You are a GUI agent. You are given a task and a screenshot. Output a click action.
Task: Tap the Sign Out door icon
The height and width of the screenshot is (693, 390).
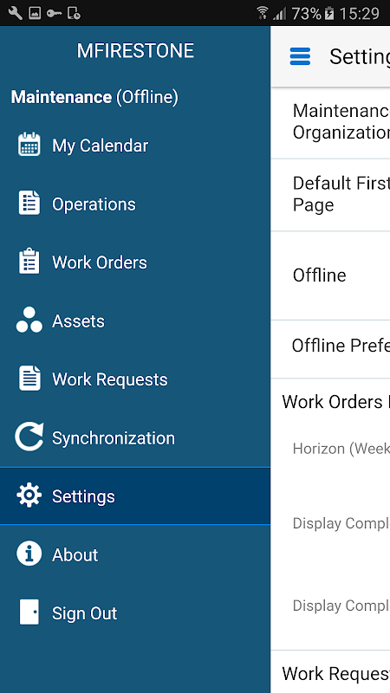pos(29,612)
